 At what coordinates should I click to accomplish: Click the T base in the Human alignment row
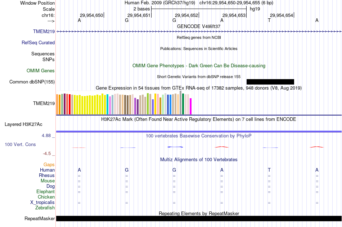click(269, 170)
